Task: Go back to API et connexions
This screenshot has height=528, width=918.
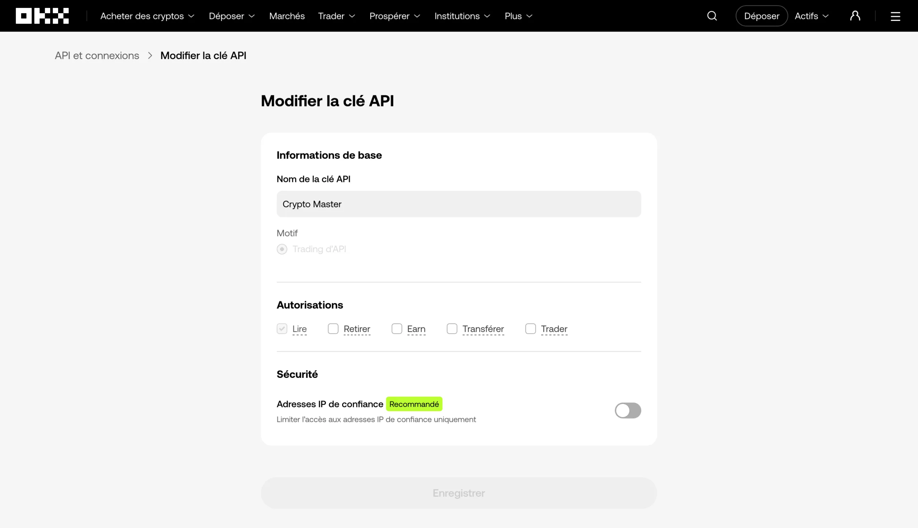Action: pos(97,56)
